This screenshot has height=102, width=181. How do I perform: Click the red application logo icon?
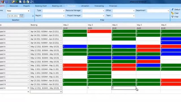2,2
